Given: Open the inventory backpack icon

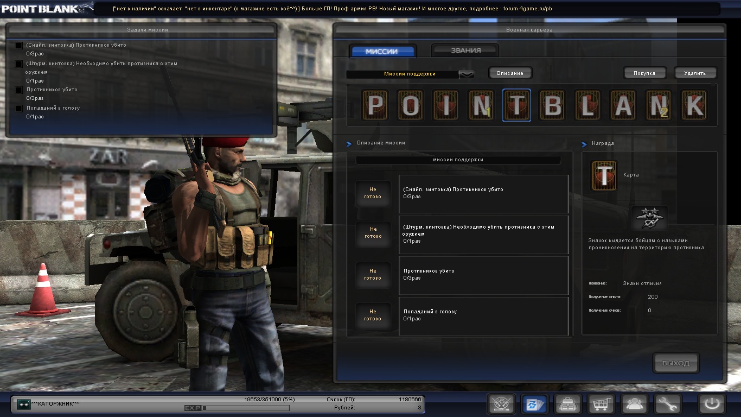Looking at the screenshot, I should click(568, 404).
